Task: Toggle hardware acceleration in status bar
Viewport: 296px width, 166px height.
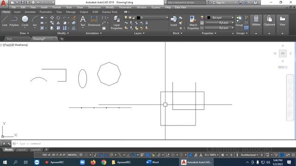Action: pos(282,155)
